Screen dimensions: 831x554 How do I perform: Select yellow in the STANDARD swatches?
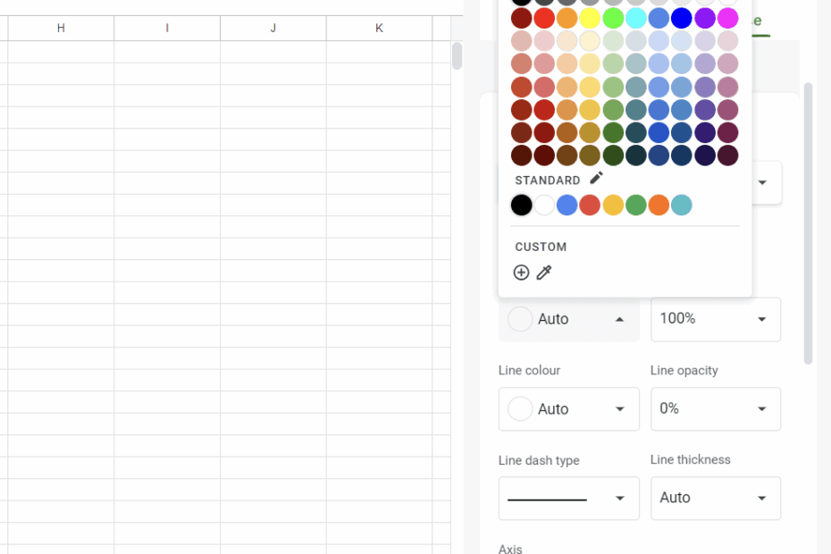(x=613, y=206)
